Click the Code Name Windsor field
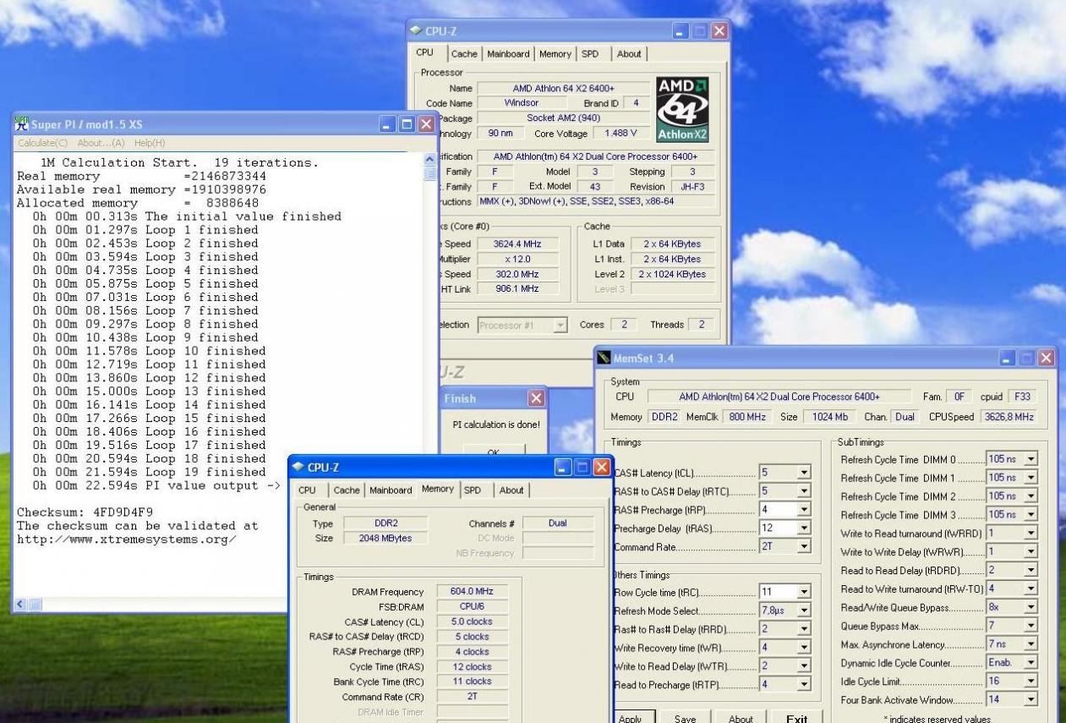 [521, 103]
